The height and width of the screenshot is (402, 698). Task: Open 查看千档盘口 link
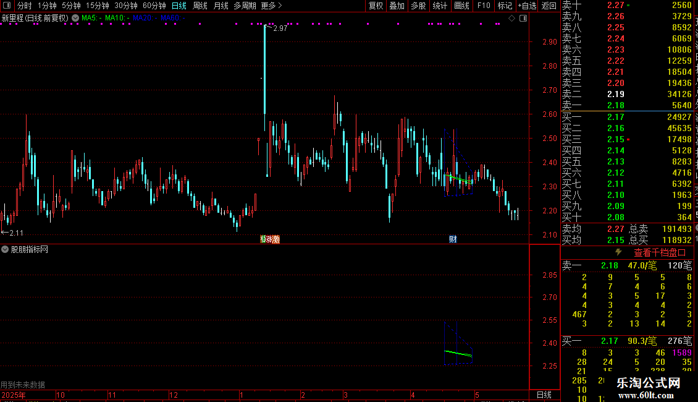click(x=660, y=253)
